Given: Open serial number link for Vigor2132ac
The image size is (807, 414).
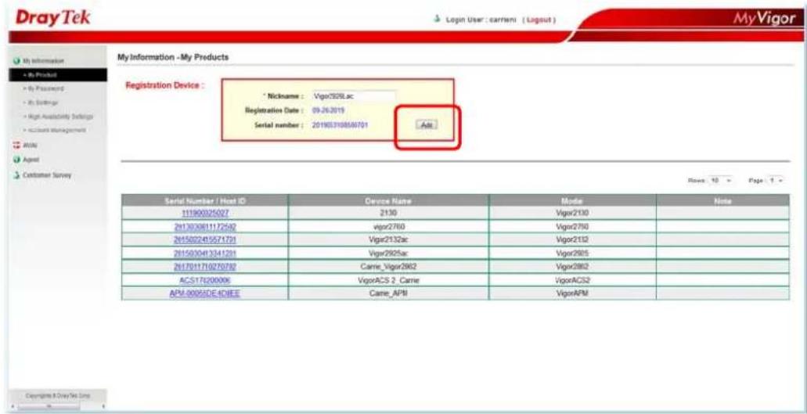Looking at the screenshot, I should (205, 239).
